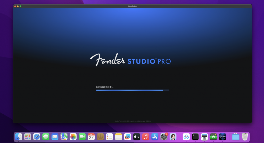The height and width of the screenshot is (143, 264).
Task: Close the Studio Pro window
Action: click(15, 6)
